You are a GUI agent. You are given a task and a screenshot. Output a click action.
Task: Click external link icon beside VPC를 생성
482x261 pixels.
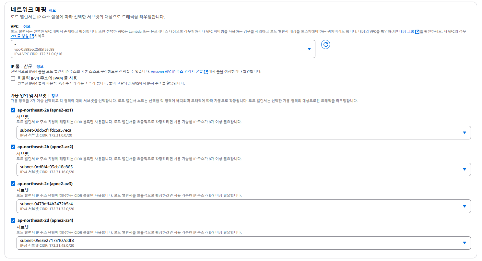click(32, 36)
